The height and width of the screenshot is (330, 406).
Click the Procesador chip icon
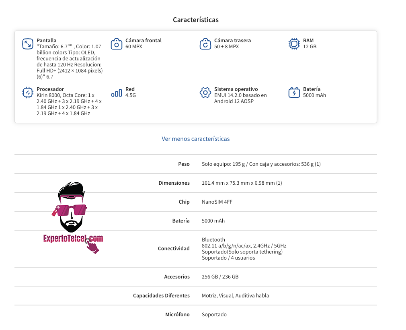click(27, 93)
